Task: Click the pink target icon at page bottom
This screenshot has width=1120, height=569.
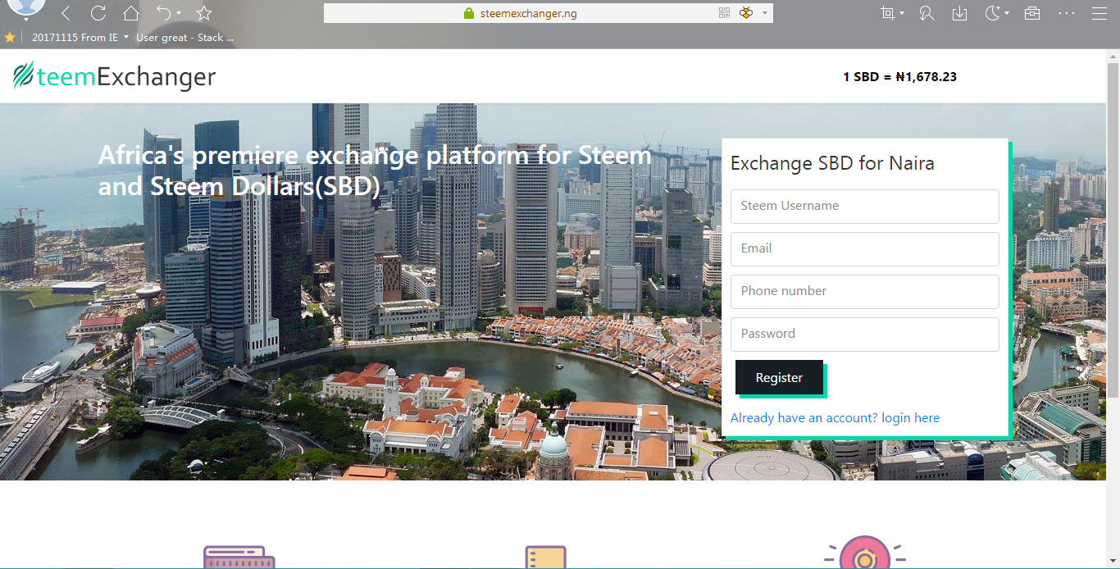Action: [864, 553]
